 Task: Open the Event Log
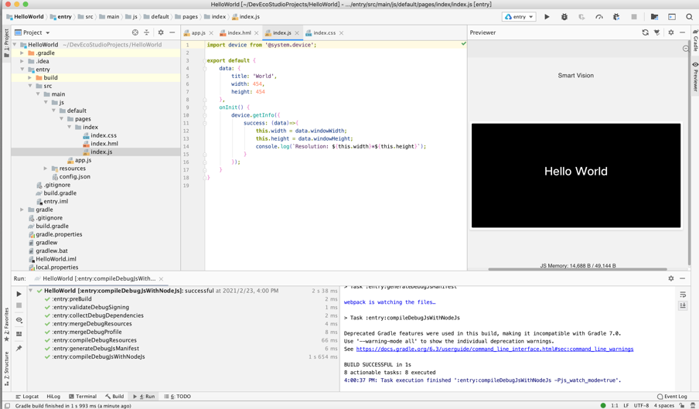click(672, 396)
